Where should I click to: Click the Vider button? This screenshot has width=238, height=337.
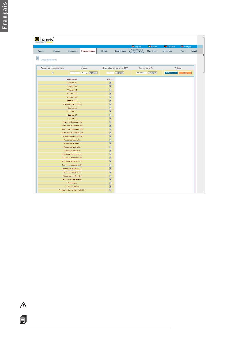pyautogui.click(x=185, y=73)
